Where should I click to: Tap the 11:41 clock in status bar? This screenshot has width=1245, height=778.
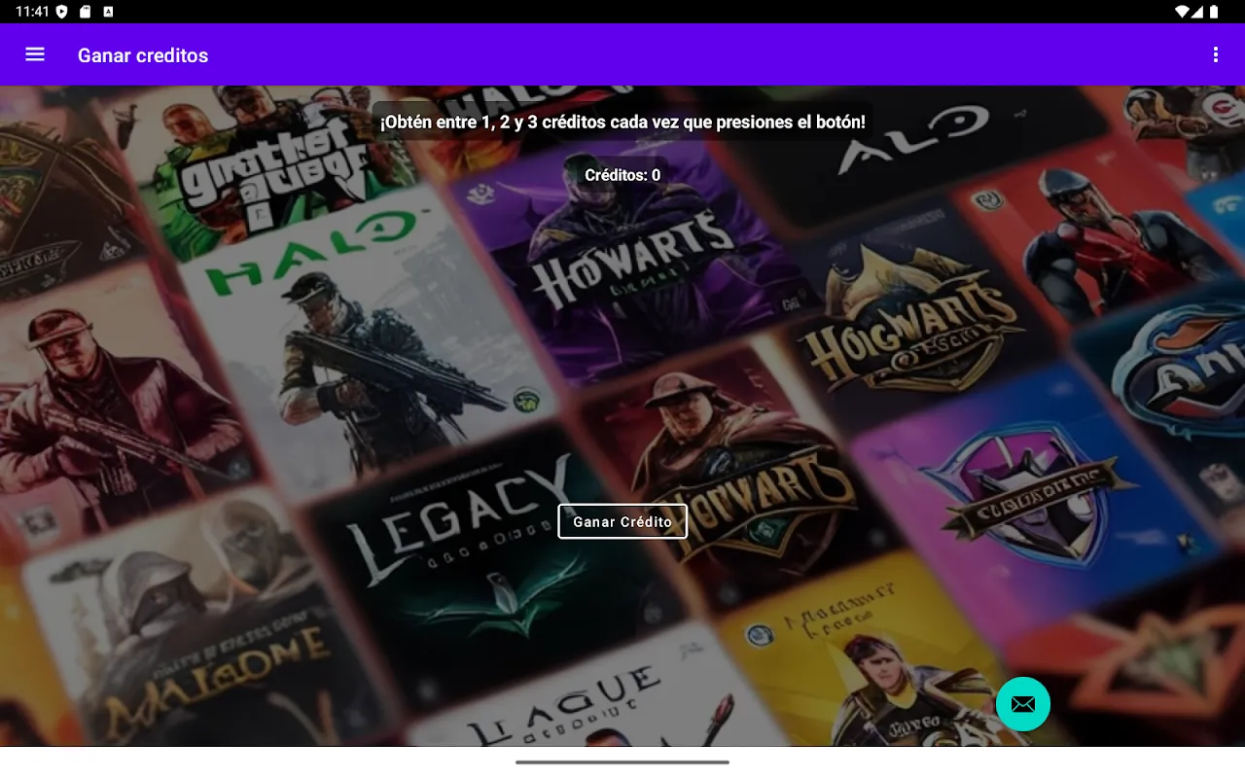[x=31, y=12]
